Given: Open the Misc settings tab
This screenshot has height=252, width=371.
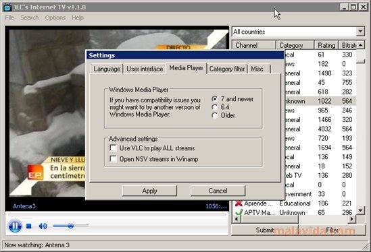Looking at the screenshot, I should (257, 69).
